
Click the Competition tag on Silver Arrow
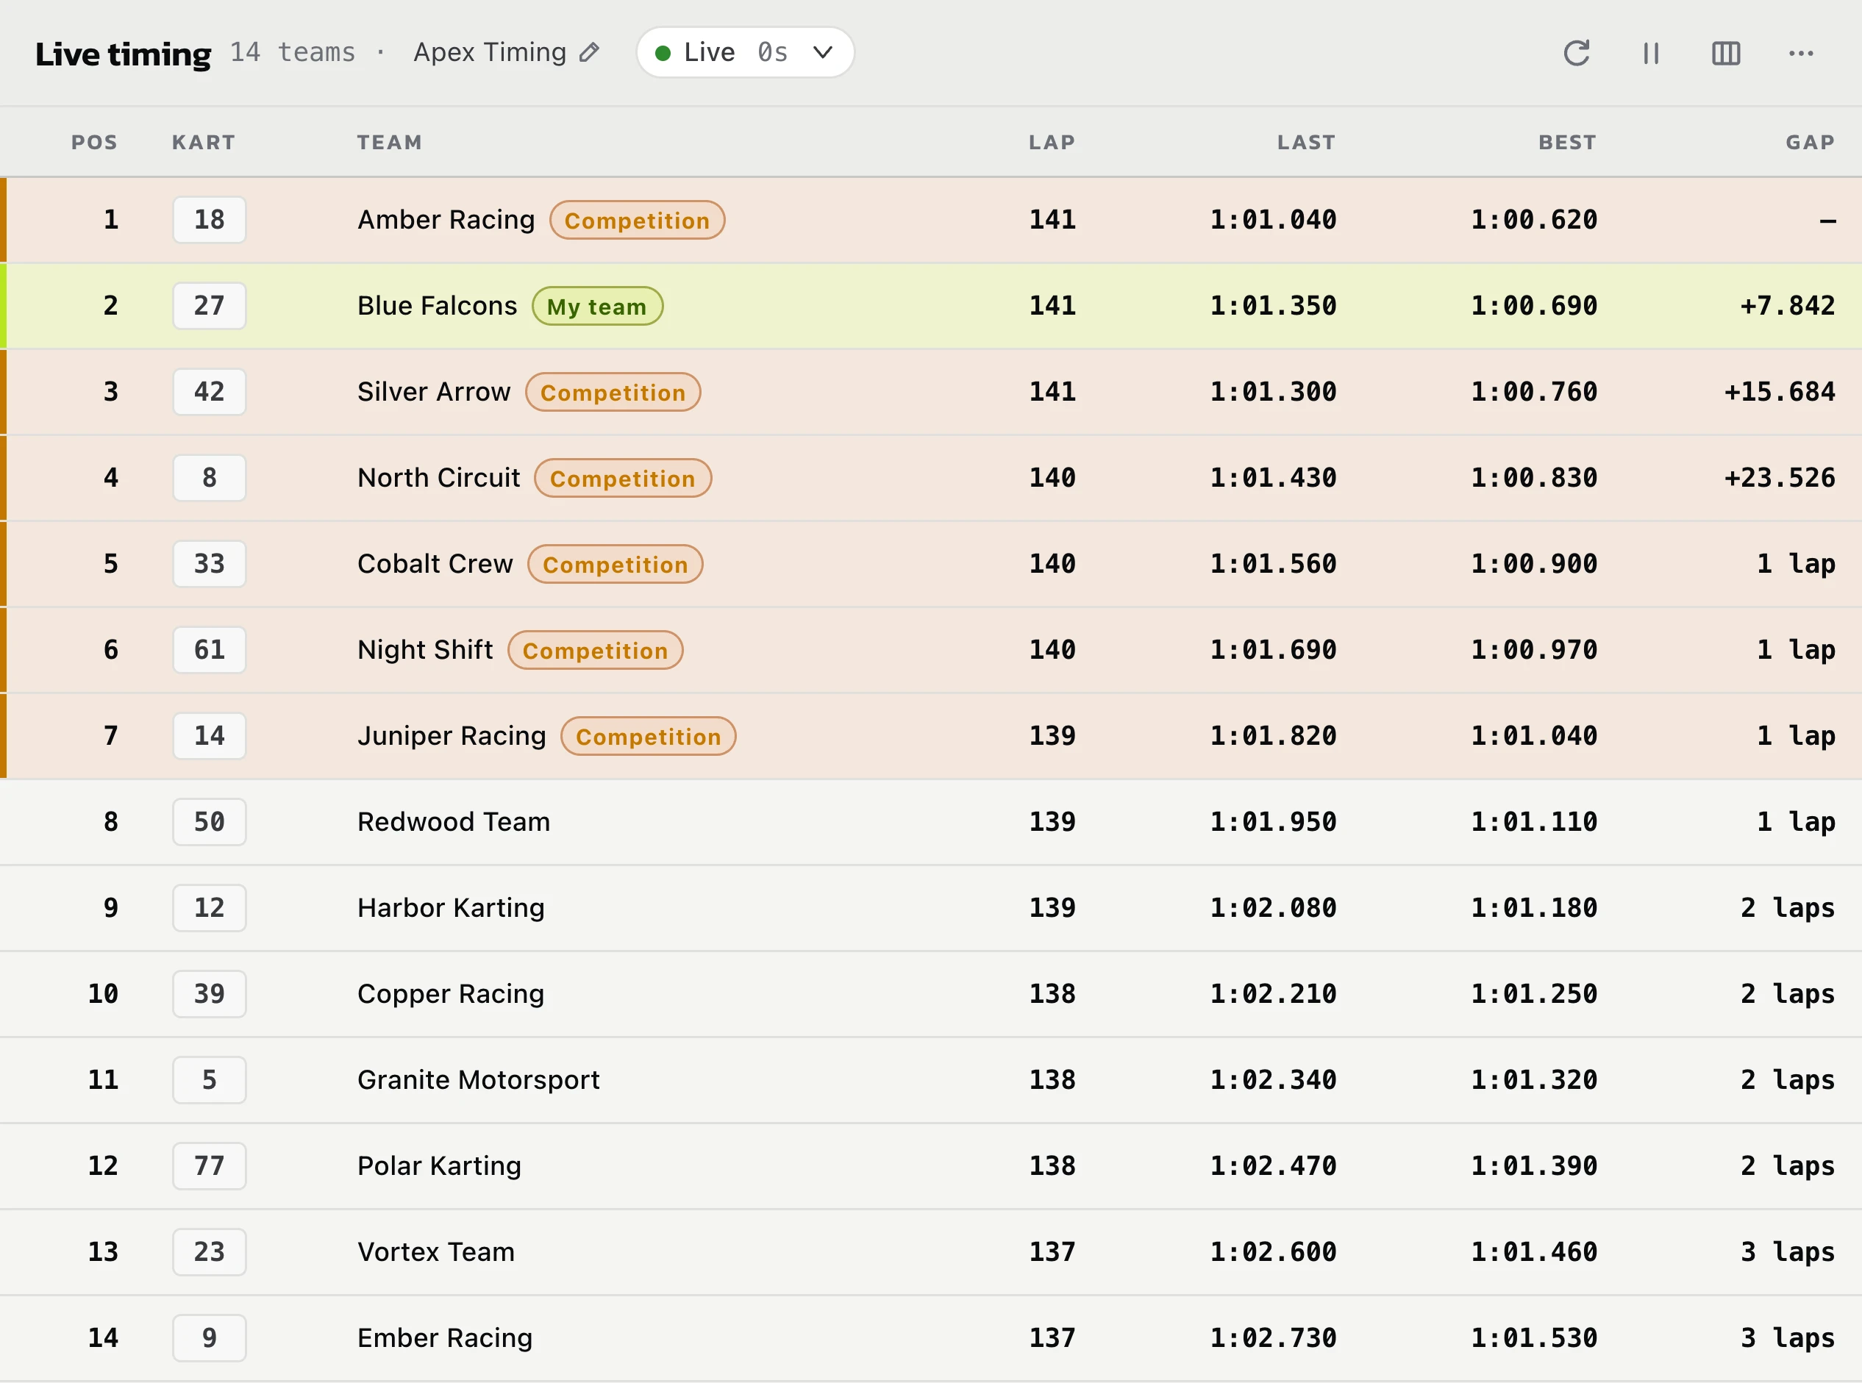613,393
